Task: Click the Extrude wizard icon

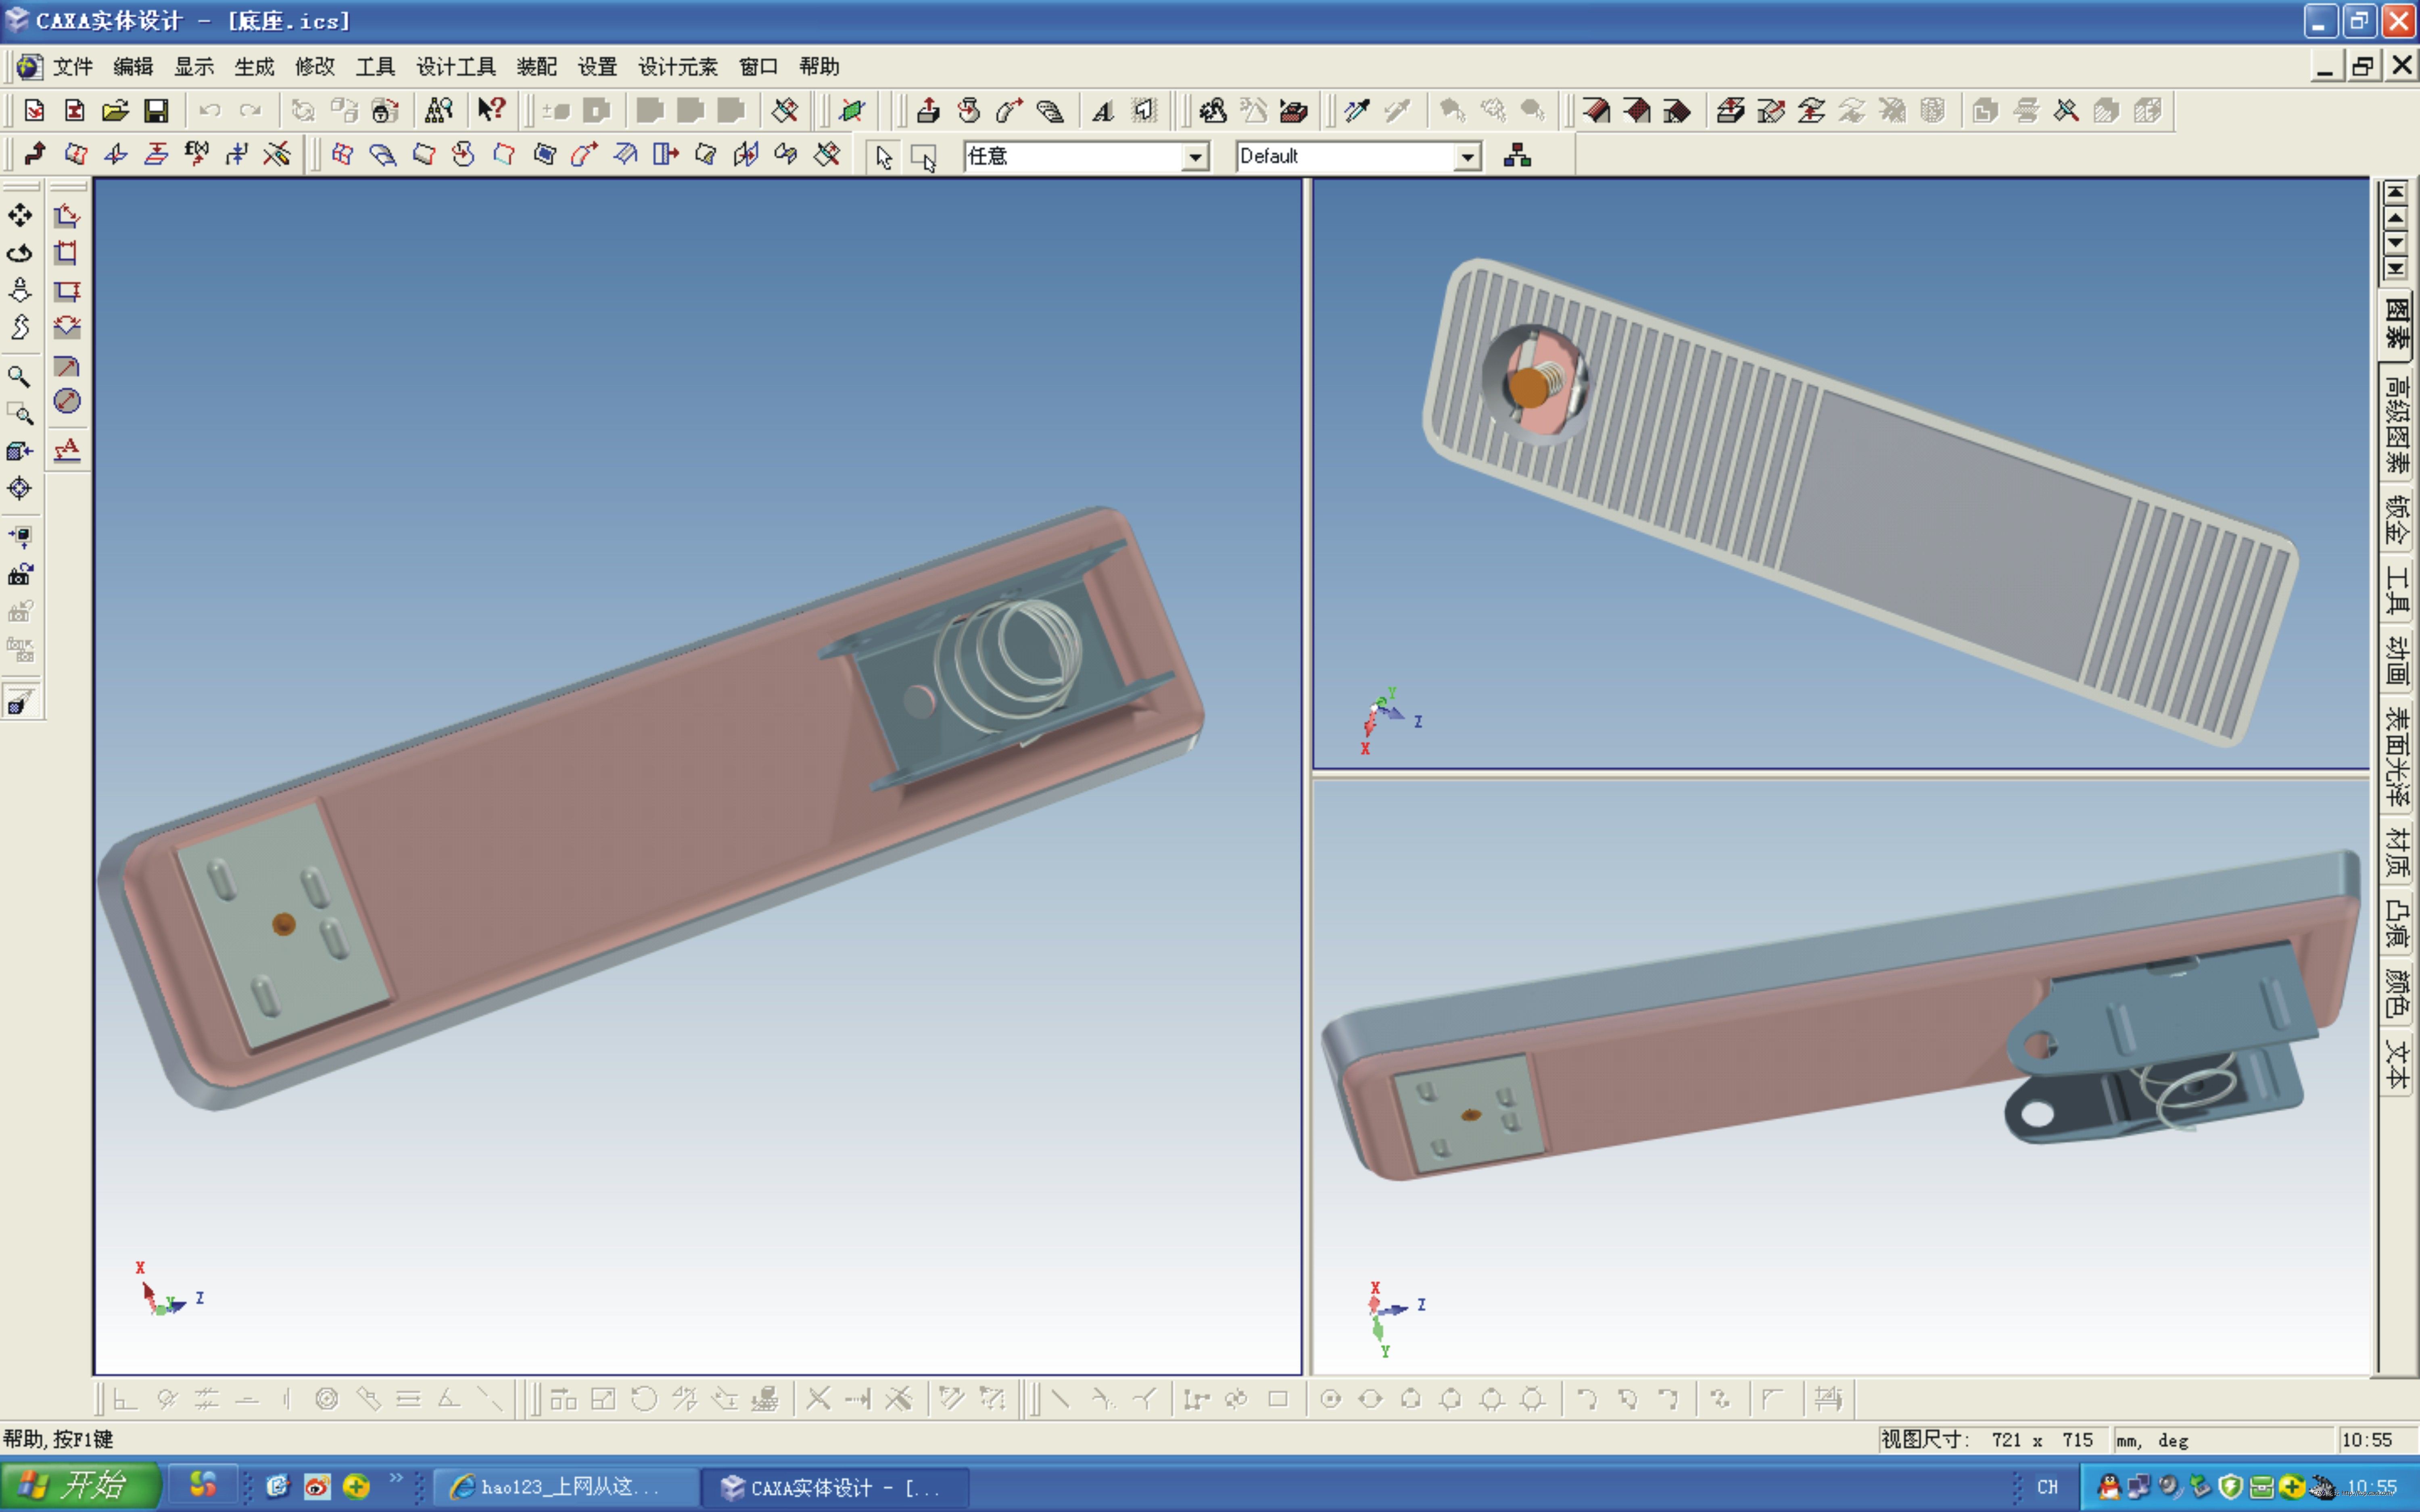Action: coord(928,110)
